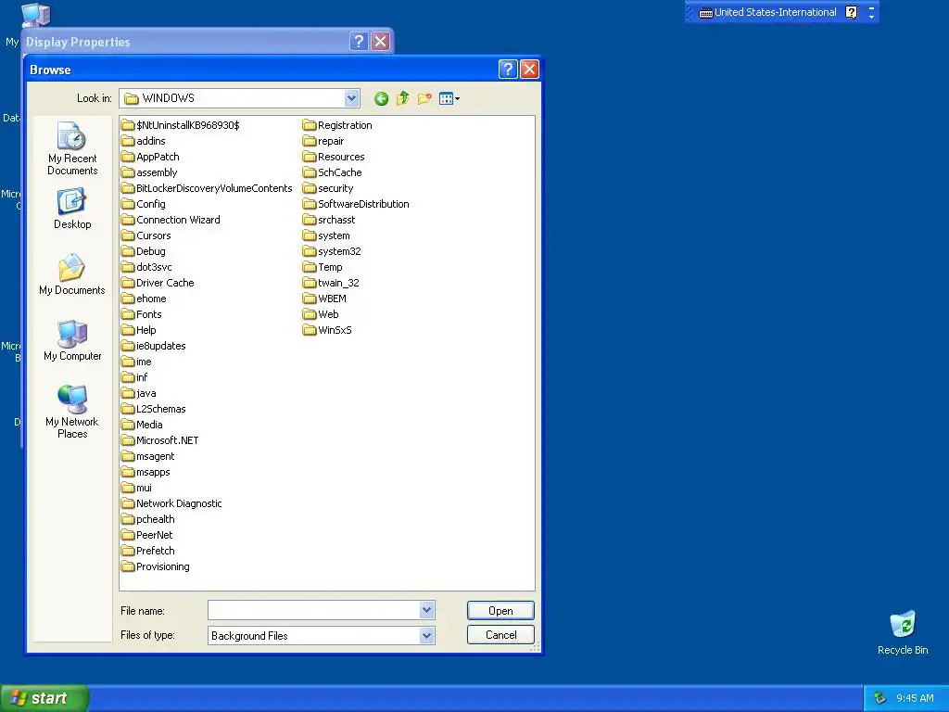Image resolution: width=949 pixels, height=712 pixels.
Task: Select the Cursors folder
Action: pyautogui.click(x=146, y=235)
